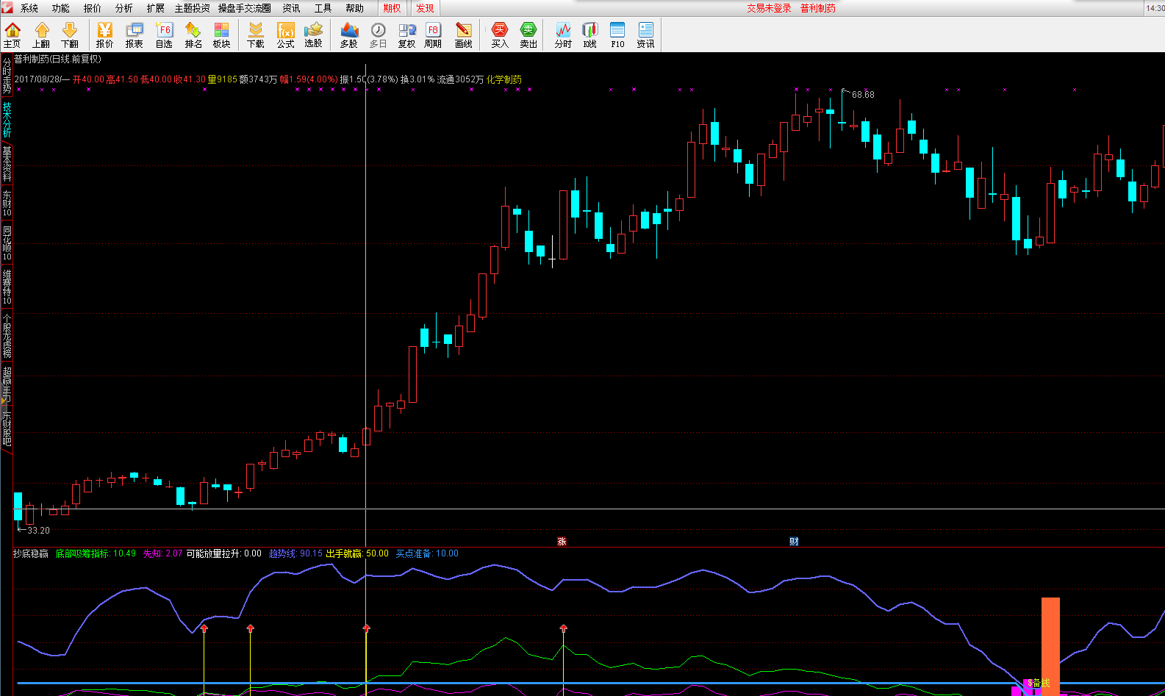This screenshot has width=1165, height=696.
Task: Click the 交易未登录 login link
Action: click(x=769, y=8)
